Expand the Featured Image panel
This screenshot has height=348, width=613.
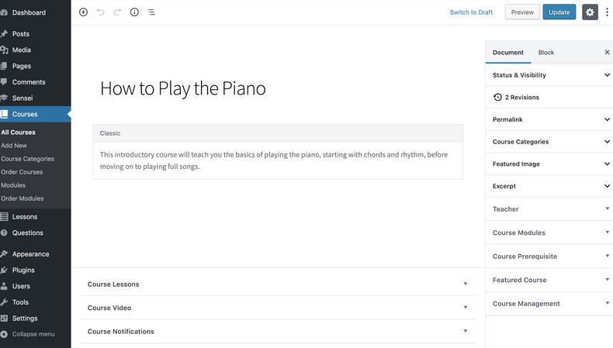tap(549, 164)
